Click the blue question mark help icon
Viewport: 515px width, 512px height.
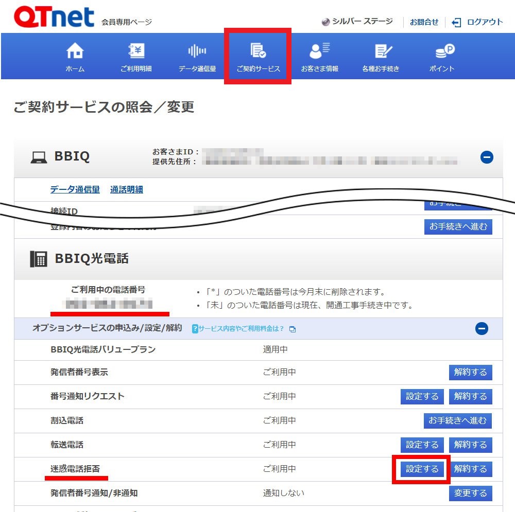(x=195, y=328)
